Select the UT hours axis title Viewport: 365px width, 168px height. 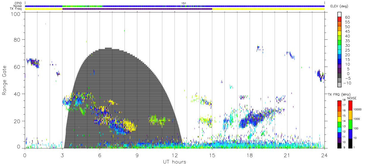point(174,162)
